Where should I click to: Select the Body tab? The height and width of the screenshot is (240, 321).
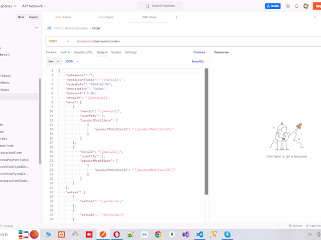(x=102, y=52)
